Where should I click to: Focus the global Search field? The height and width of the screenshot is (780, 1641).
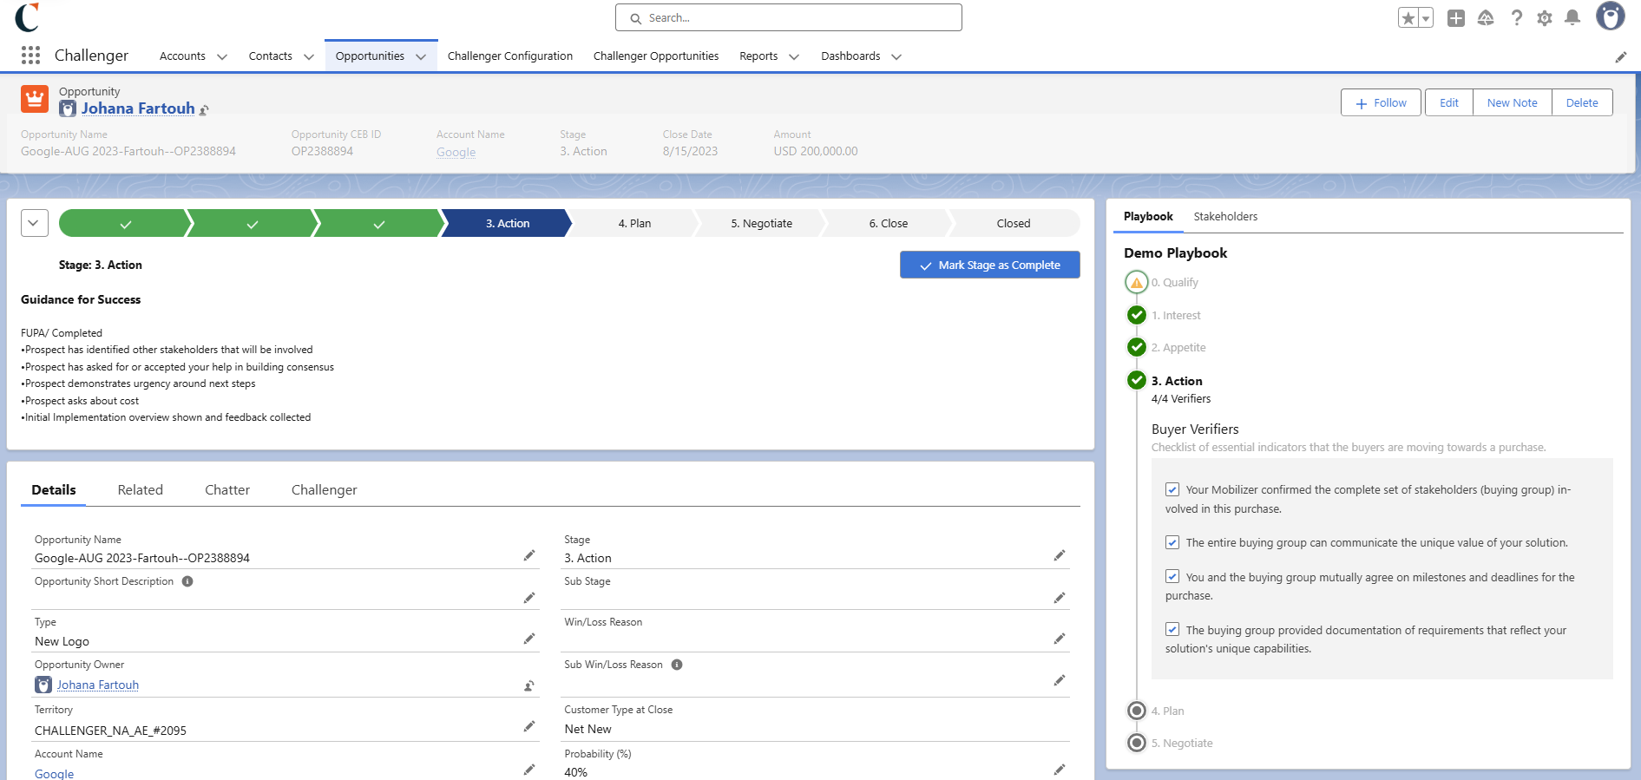click(x=789, y=17)
